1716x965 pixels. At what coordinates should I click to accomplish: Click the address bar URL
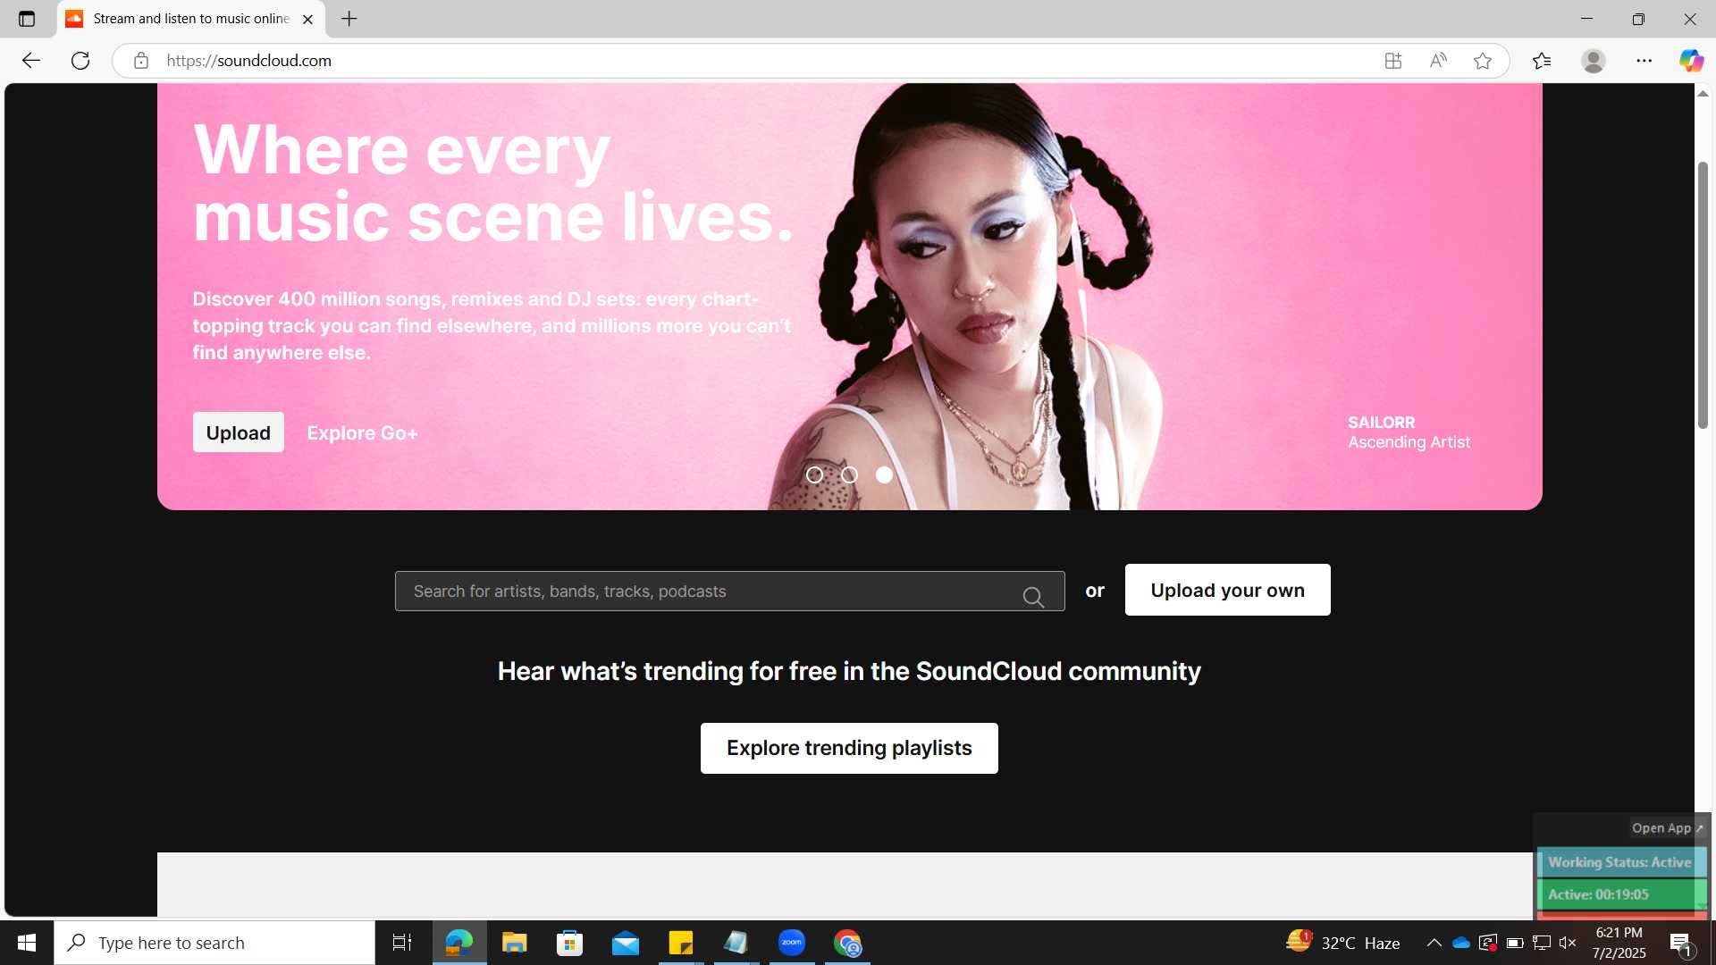click(249, 61)
